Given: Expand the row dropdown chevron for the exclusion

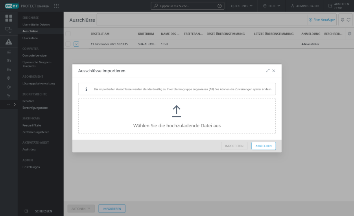Looking at the screenshot, I should pos(76,44).
